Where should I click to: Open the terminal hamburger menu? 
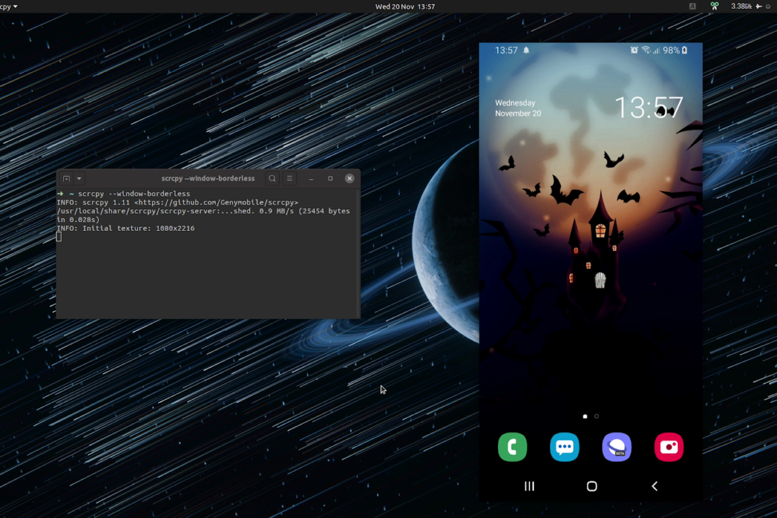point(290,178)
